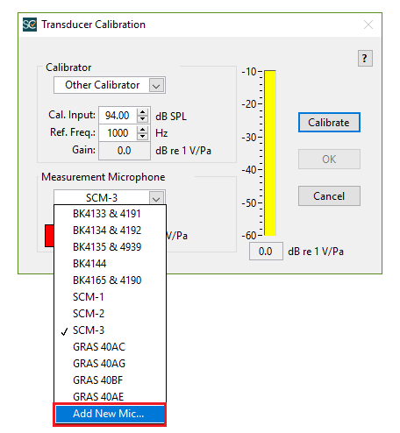This screenshot has width=400, height=433.
Task: Select Add New Mic... option
Action: point(110,414)
